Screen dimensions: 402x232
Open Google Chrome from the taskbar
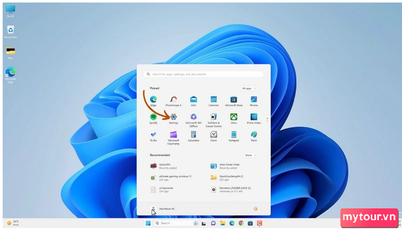[241, 223]
